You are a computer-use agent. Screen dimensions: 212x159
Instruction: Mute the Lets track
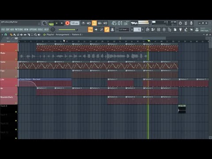[16, 50]
